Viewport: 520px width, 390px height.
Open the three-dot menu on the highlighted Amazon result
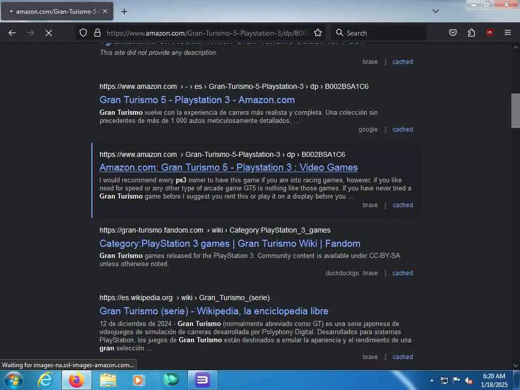tap(385, 205)
